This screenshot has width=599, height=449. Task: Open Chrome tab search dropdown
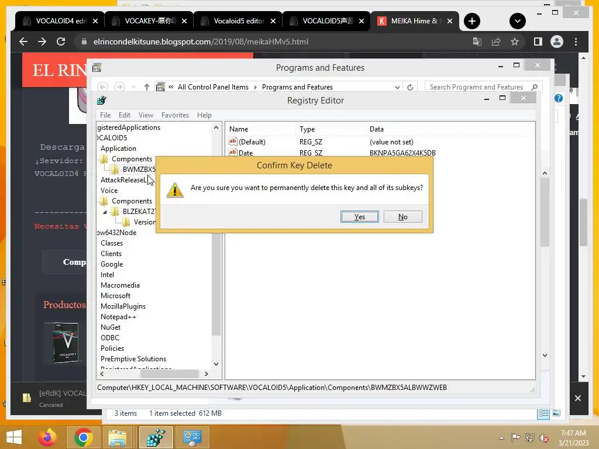(x=518, y=21)
